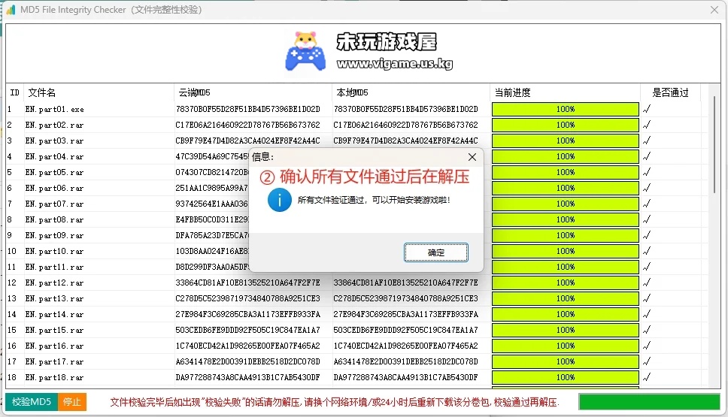Click the blue info icon in dialog
Image resolution: width=728 pixels, height=417 pixels.
[280, 200]
